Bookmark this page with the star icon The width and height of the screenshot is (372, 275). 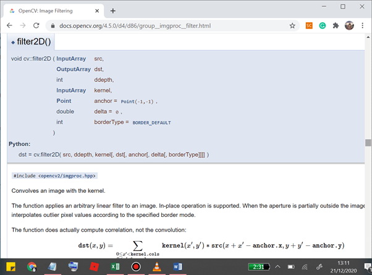tap(292, 26)
